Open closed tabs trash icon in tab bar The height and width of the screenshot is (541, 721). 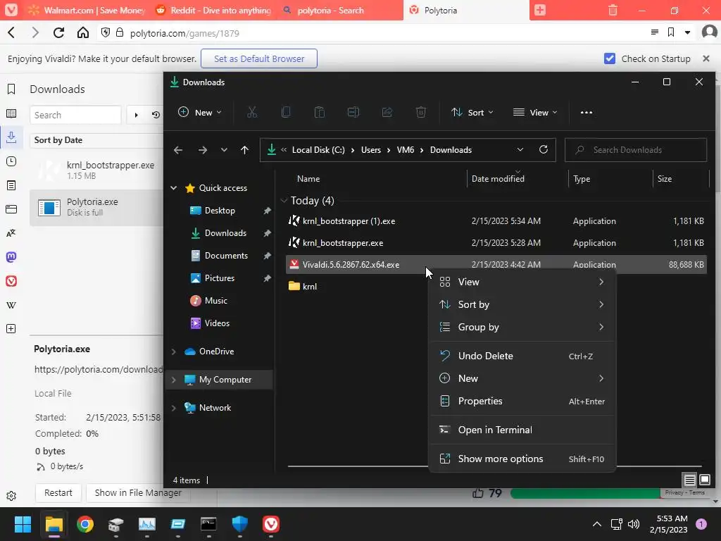[x=613, y=10]
